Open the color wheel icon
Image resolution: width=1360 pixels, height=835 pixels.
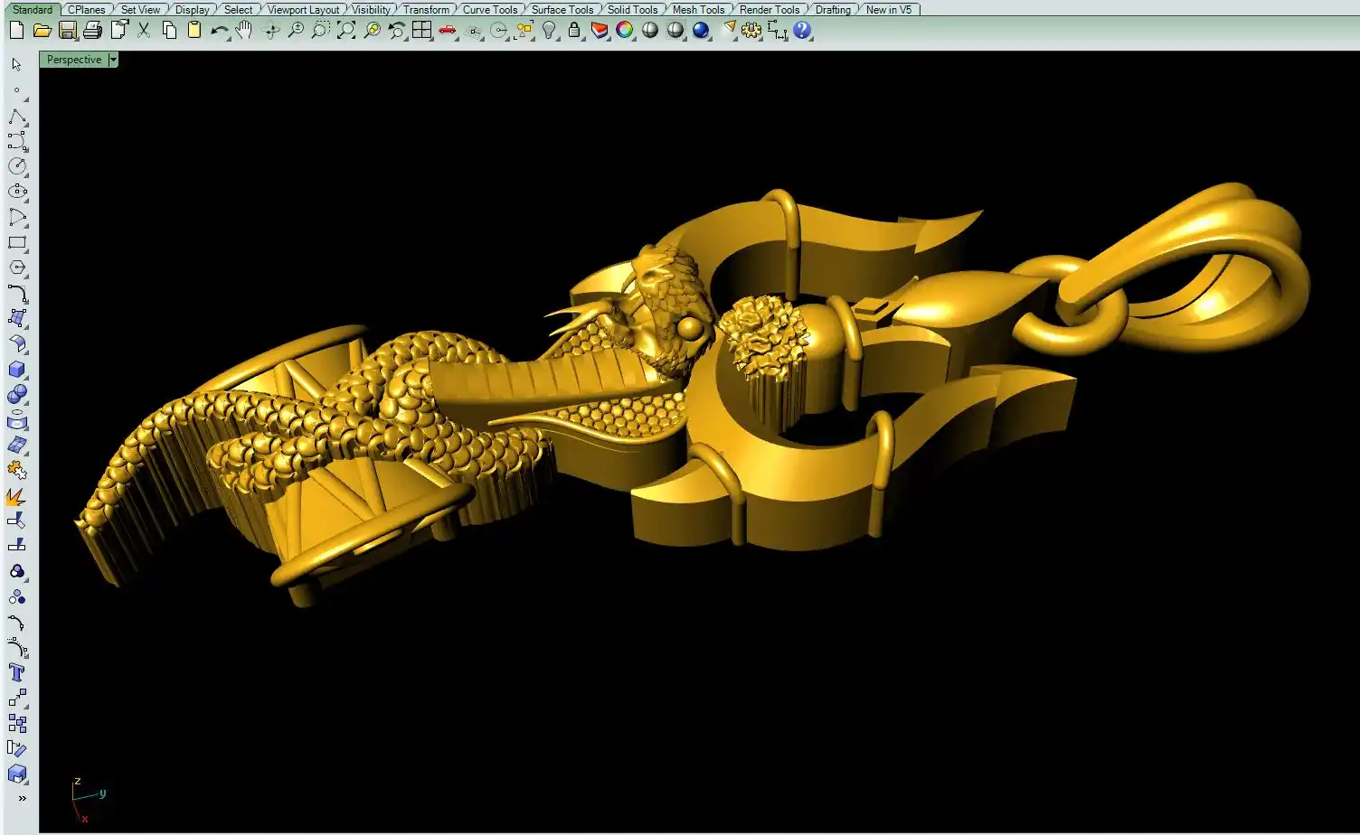(x=625, y=30)
